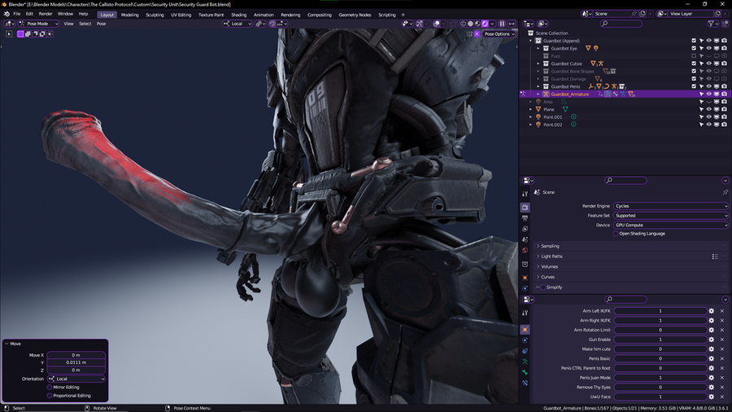The height and width of the screenshot is (412, 732).
Task: Enable Proportional Editing option in Move panel
Action: click(50, 396)
